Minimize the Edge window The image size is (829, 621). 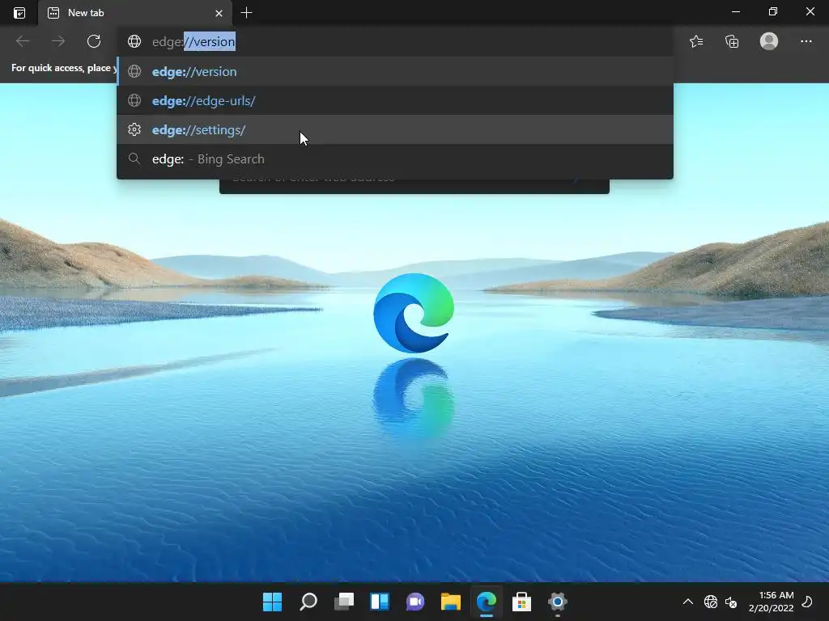click(735, 11)
